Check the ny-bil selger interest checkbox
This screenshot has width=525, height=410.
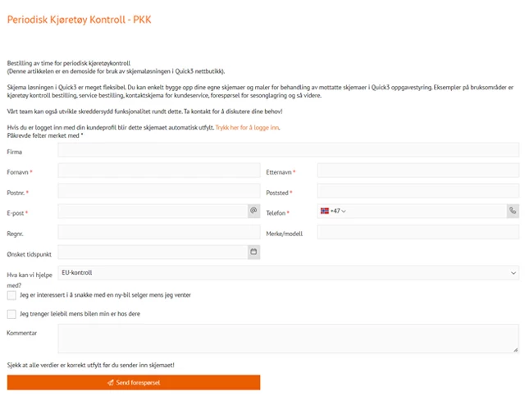tap(11, 295)
